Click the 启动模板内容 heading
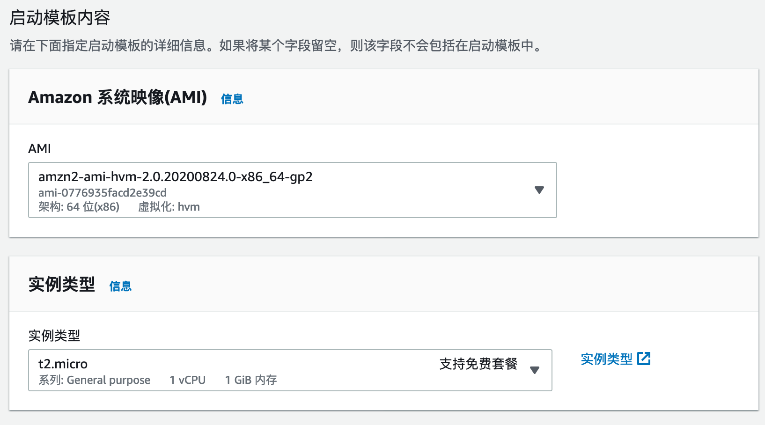 (x=60, y=18)
